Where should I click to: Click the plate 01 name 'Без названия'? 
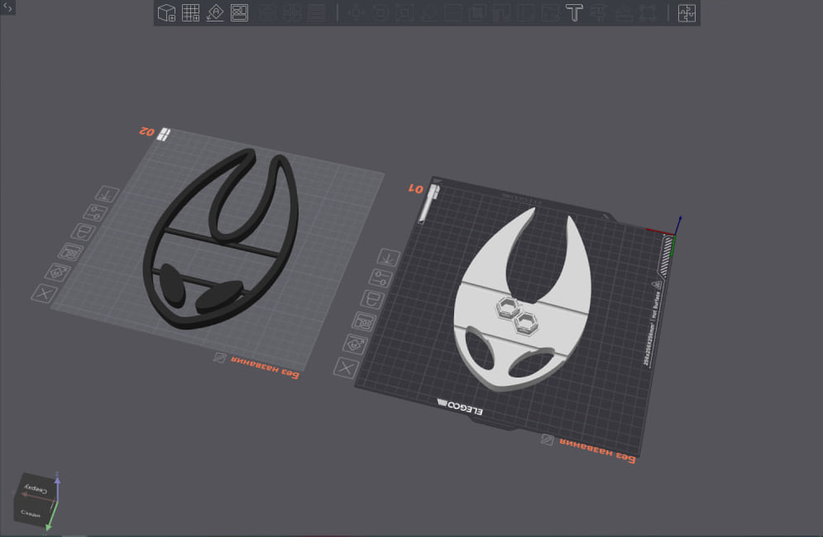click(x=597, y=450)
